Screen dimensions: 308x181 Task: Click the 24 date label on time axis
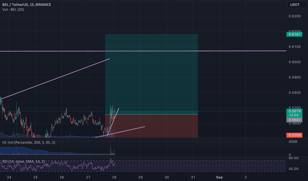click(9, 177)
